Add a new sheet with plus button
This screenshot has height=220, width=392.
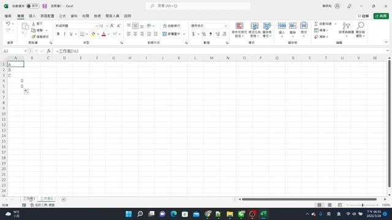coord(64,200)
